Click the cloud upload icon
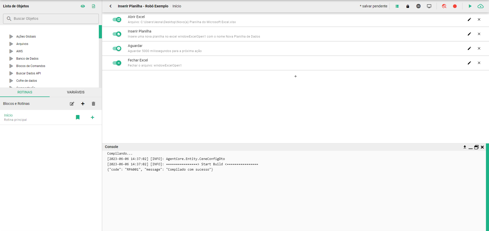This screenshot has height=231, width=489. (x=480, y=6)
